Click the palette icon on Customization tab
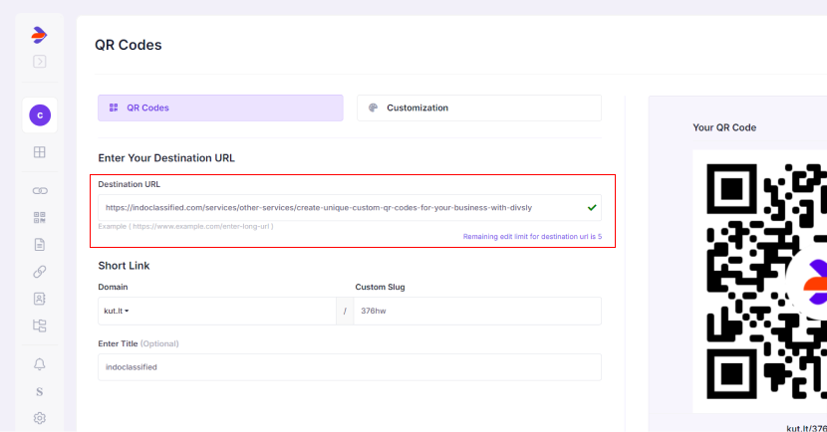Image resolution: width=827 pixels, height=432 pixels. point(373,108)
